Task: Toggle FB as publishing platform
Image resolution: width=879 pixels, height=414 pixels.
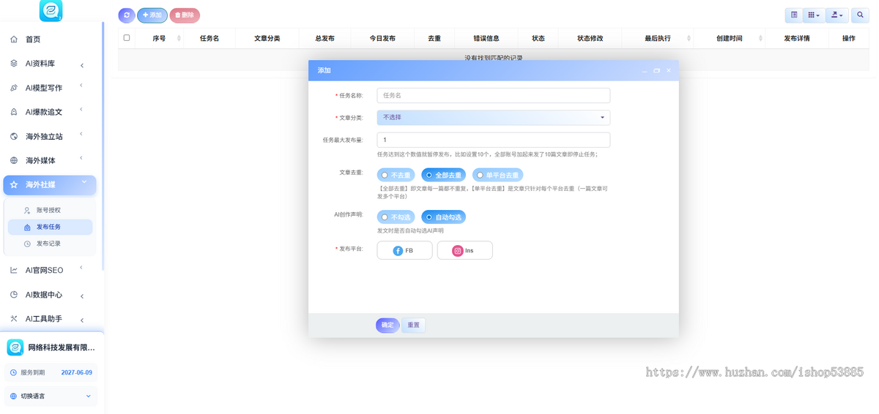Action: pos(404,251)
